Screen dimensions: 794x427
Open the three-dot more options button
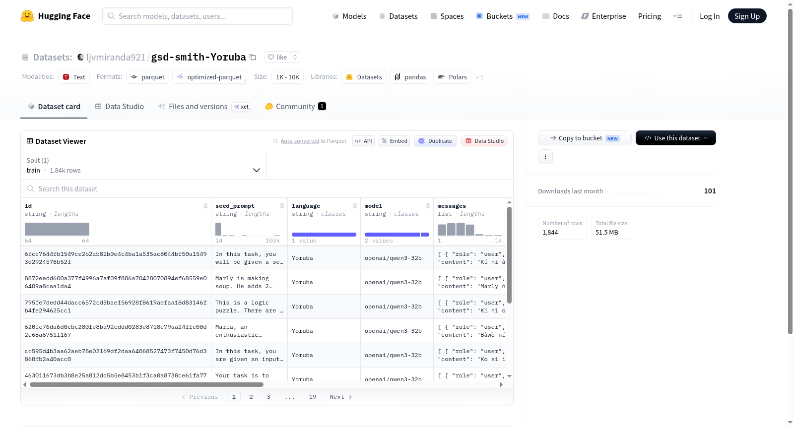[x=545, y=157]
